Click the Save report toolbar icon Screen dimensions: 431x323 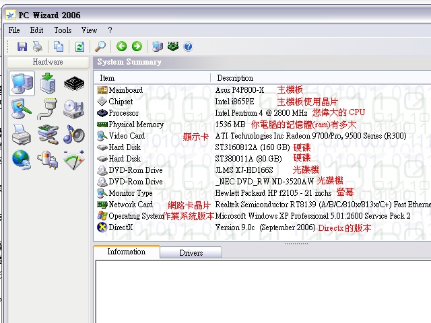click(x=22, y=46)
